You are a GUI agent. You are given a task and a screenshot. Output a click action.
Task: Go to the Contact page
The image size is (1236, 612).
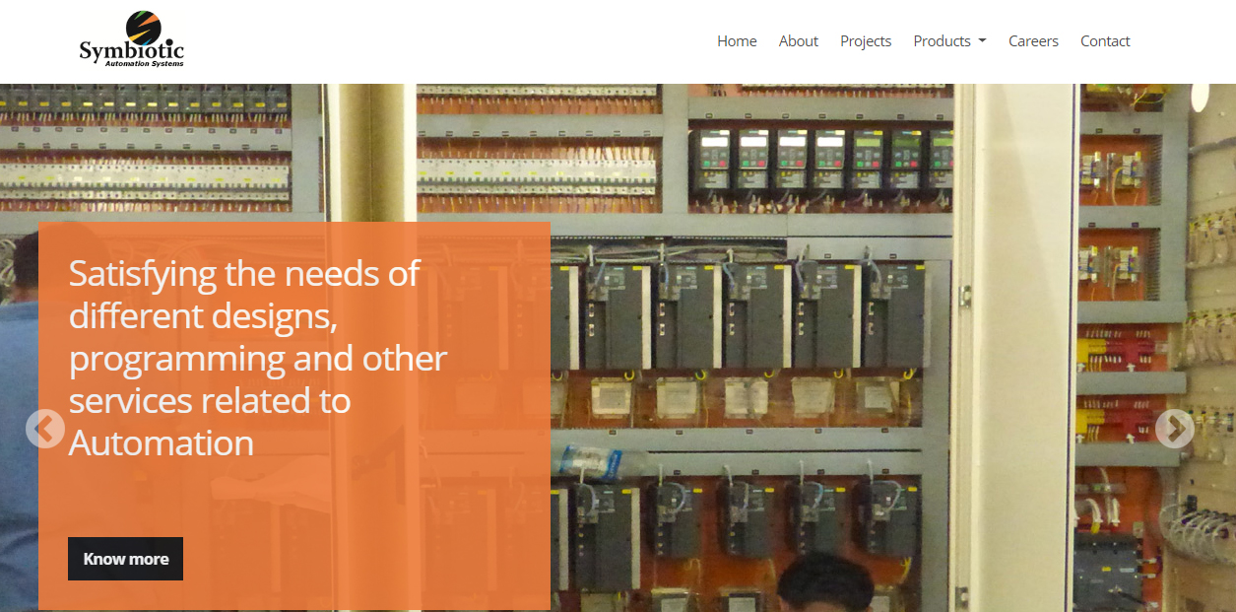[1105, 41]
